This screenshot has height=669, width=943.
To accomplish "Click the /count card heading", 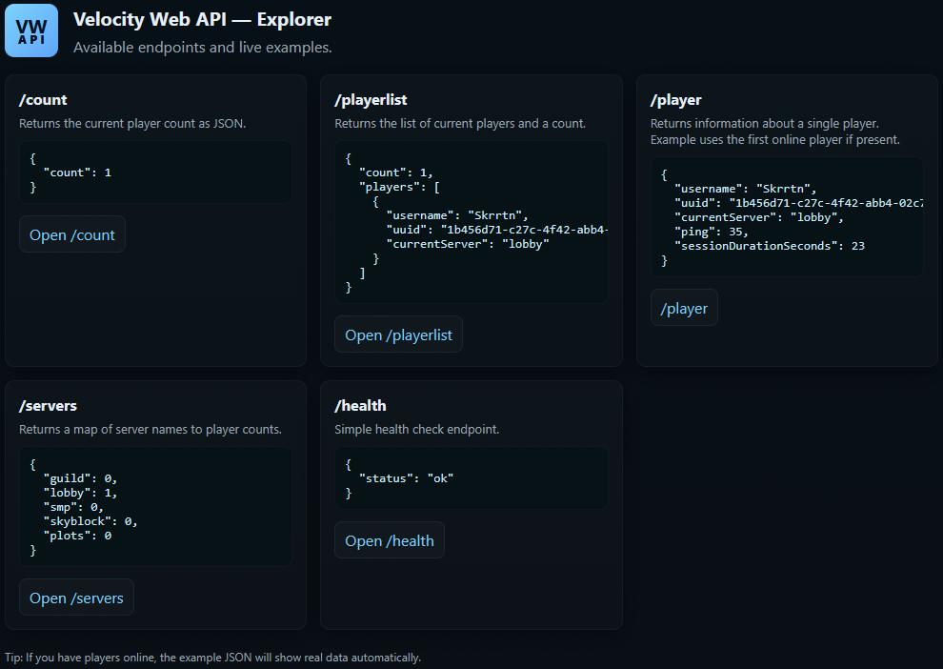I will [43, 99].
